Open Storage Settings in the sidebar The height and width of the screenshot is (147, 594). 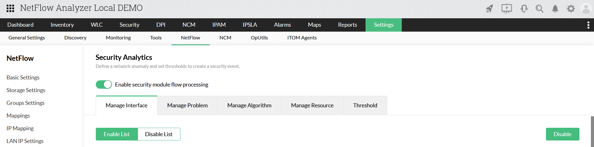click(26, 90)
